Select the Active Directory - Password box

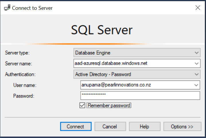tap(133, 74)
